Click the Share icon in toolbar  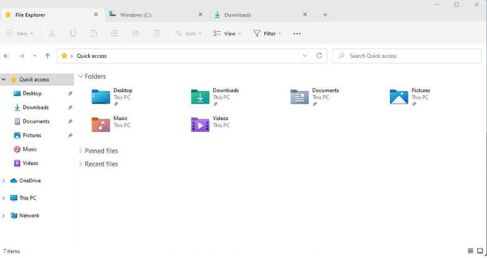pyautogui.click(x=136, y=33)
